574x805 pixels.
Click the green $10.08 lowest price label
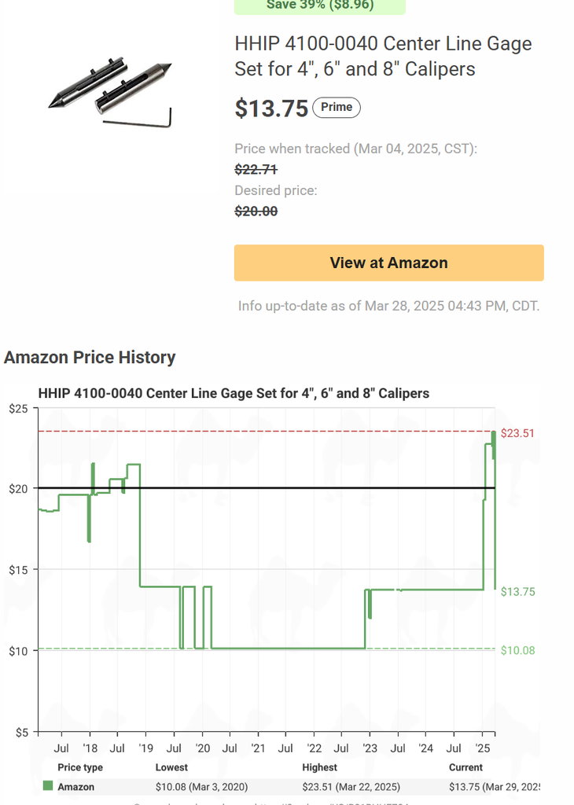tap(517, 650)
